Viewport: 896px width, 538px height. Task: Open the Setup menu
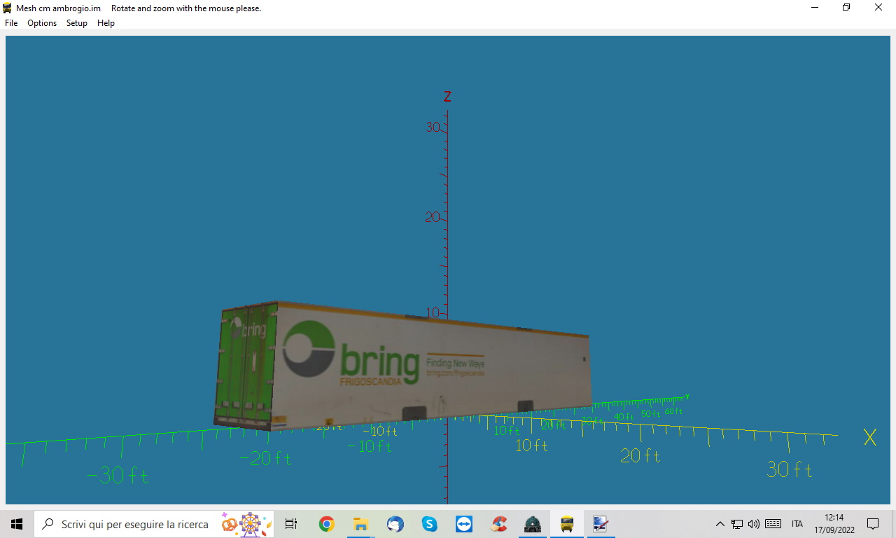[x=77, y=23]
